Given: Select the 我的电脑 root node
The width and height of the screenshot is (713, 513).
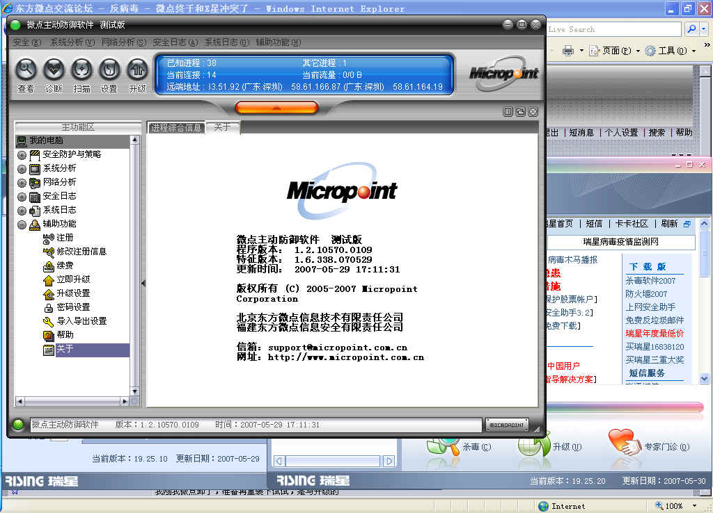Looking at the screenshot, I should (x=72, y=140).
